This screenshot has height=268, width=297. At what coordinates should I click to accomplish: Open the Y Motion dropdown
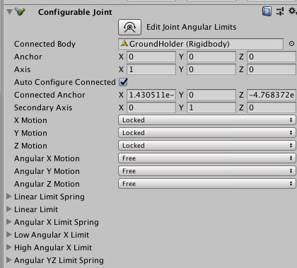pyautogui.click(x=206, y=133)
